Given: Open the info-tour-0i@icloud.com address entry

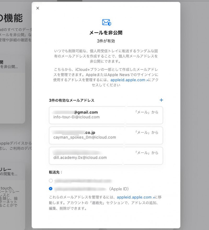Looking at the screenshot, I should pyautogui.click(x=106, y=115).
